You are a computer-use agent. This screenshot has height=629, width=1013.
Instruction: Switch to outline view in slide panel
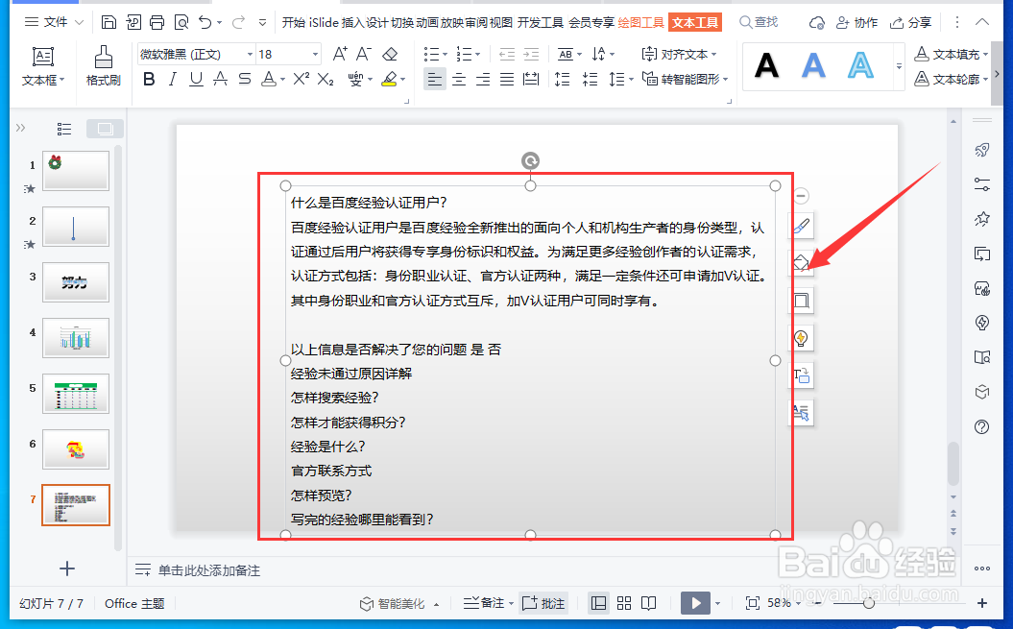coord(64,129)
